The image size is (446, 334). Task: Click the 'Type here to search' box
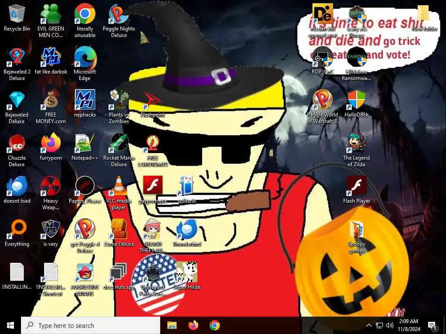click(91, 325)
